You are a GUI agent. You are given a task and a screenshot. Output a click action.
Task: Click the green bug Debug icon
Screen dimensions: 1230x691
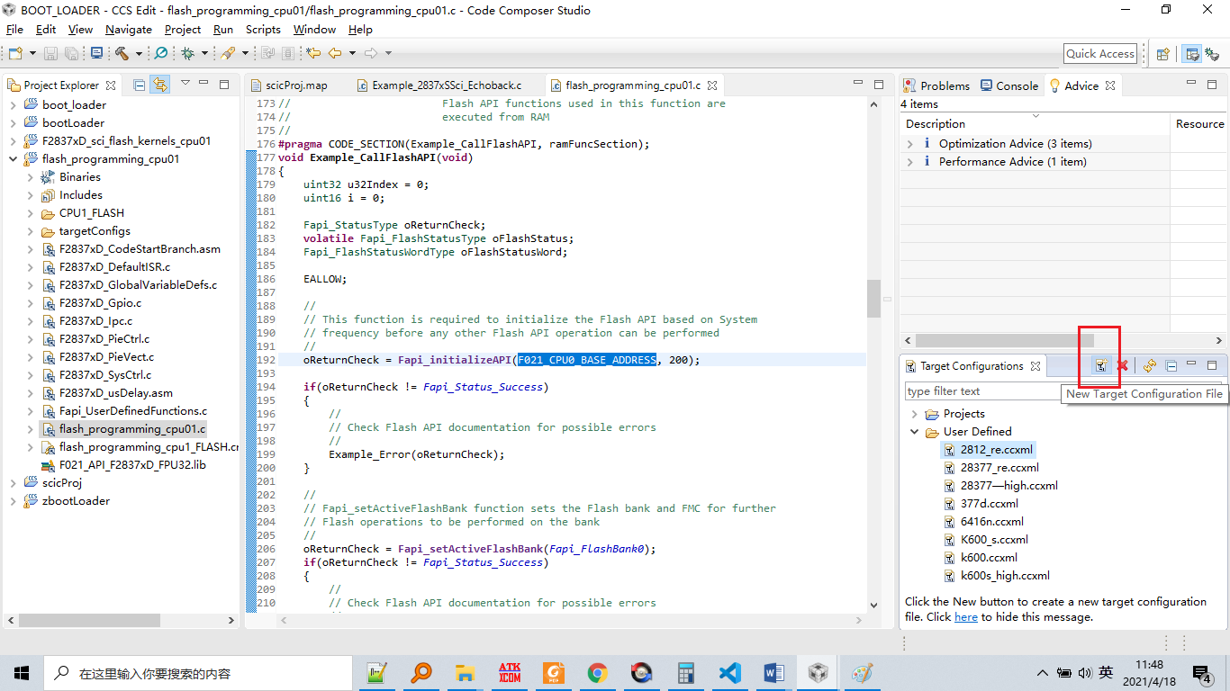187,54
